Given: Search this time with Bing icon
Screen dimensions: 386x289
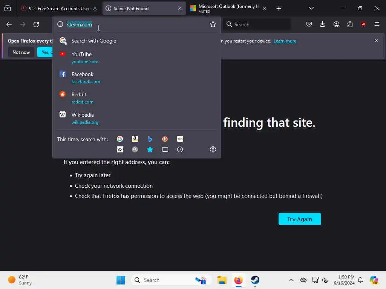Looking at the screenshot, I should click(x=150, y=139).
